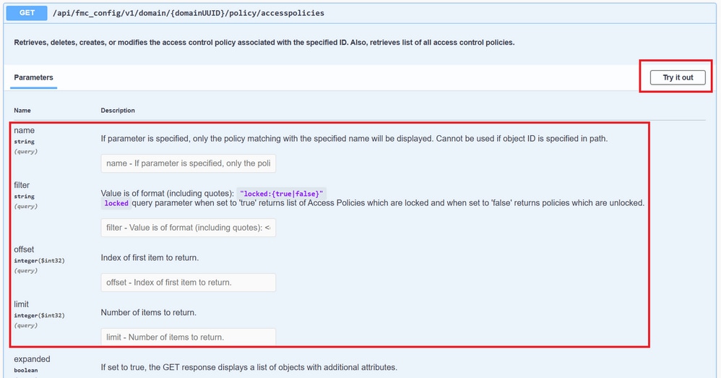Click the Try it out button

678,77
